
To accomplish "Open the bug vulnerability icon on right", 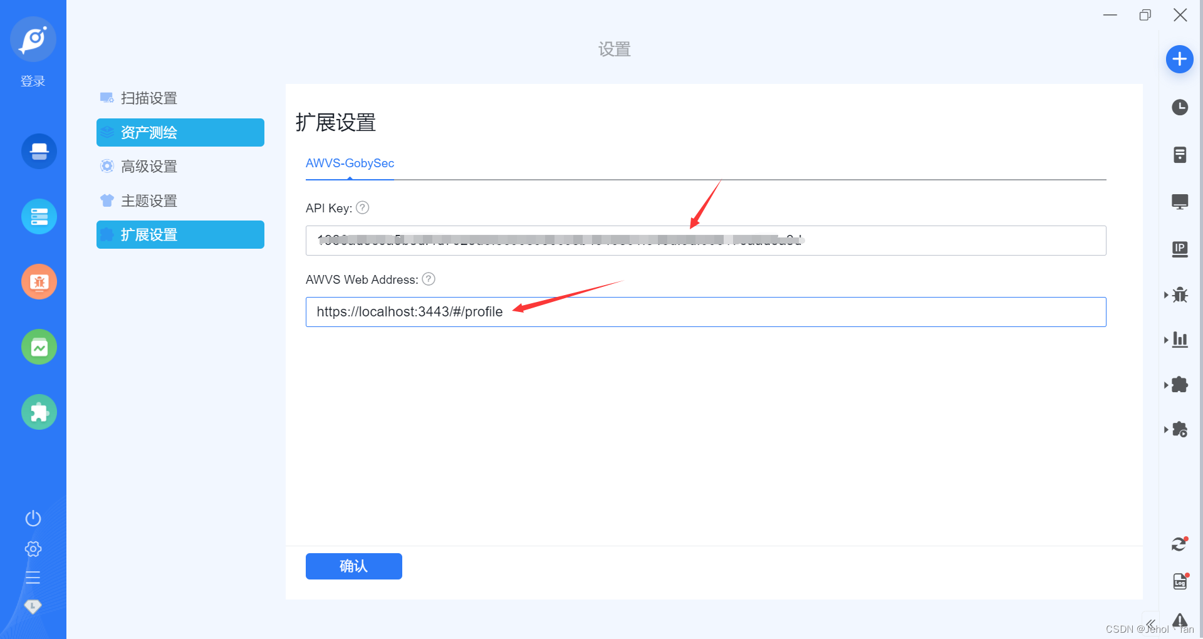I will [1180, 294].
